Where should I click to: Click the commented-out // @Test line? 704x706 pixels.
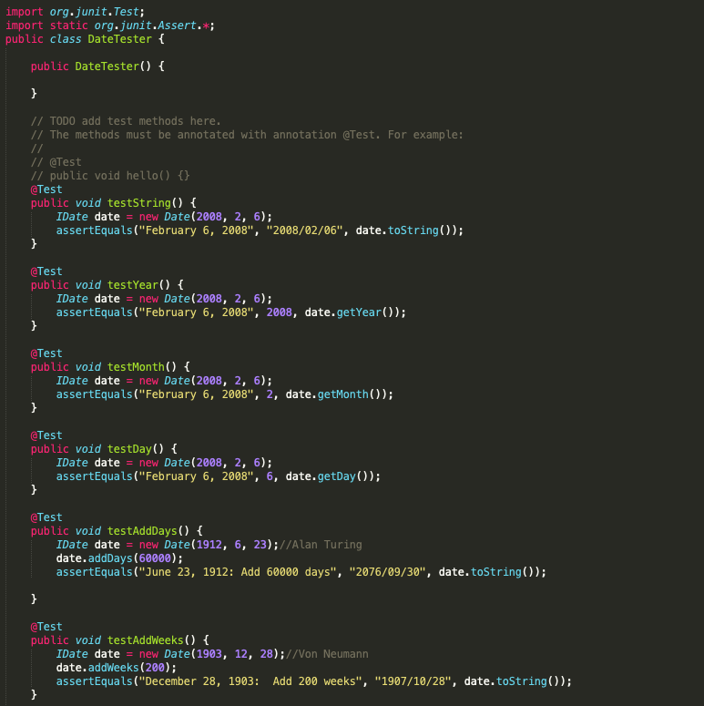56,162
